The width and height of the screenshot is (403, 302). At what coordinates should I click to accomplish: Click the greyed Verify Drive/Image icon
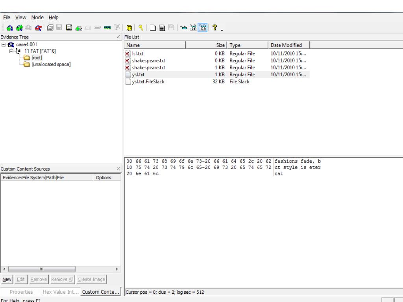pyautogui.click(x=98, y=27)
